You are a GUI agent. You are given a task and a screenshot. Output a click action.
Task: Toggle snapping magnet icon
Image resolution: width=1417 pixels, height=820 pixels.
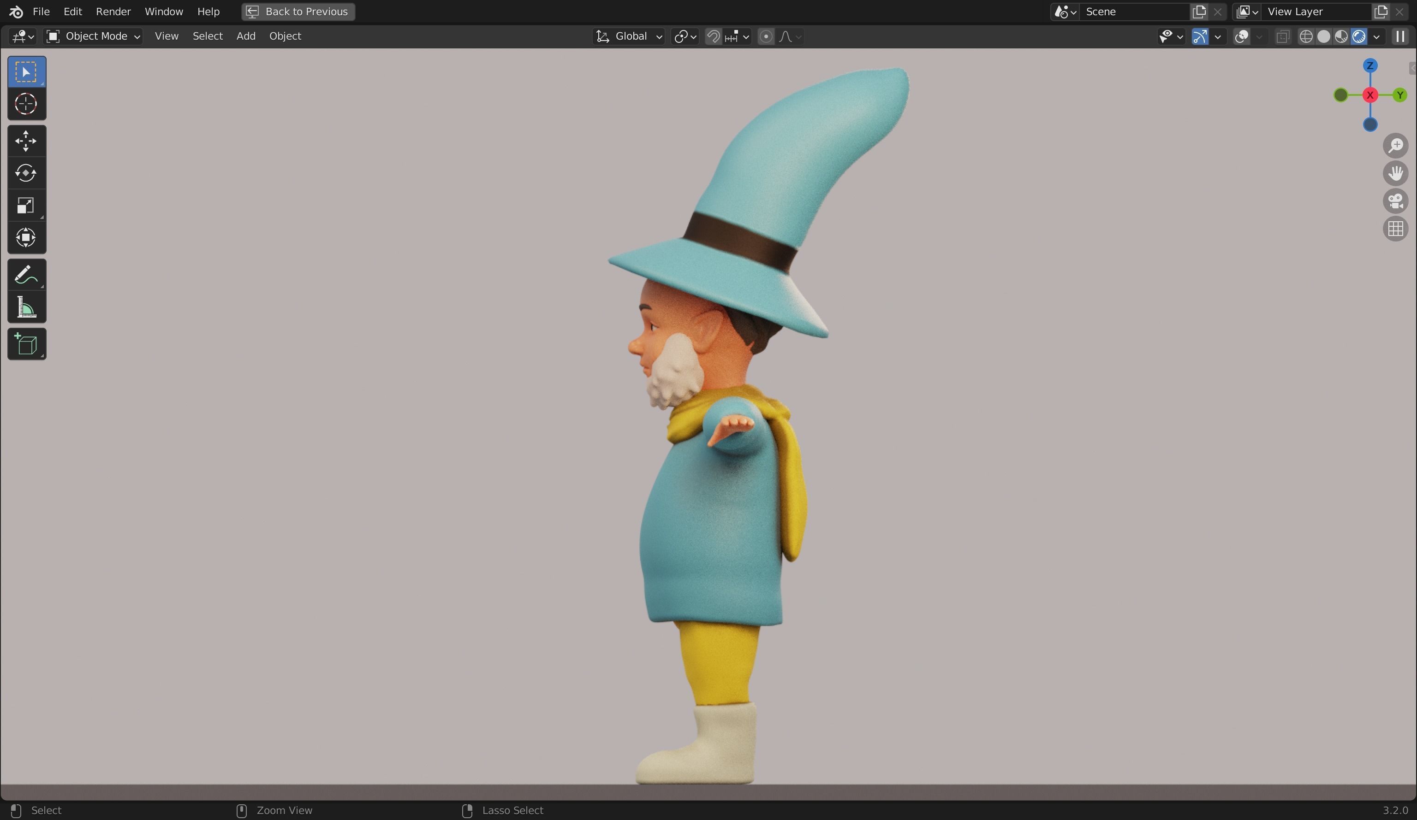pyautogui.click(x=713, y=36)
